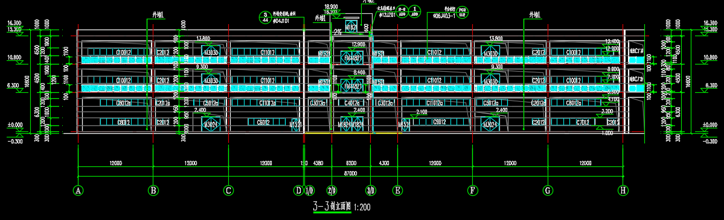724x220 pixels.
Task: Click the grid bubble labeled D
Action: pyautogui.click(x=298, y=190)
